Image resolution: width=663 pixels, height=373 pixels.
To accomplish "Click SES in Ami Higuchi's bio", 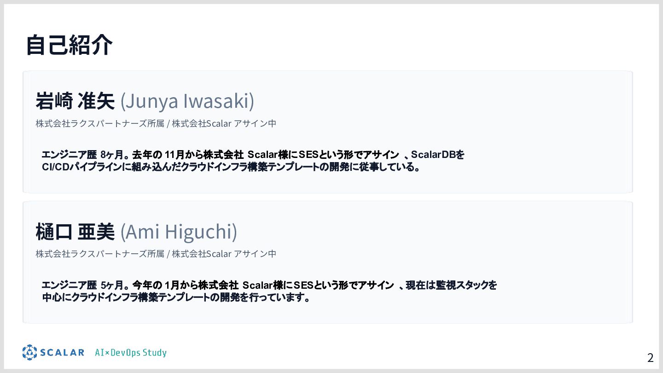I will [303, 285].
